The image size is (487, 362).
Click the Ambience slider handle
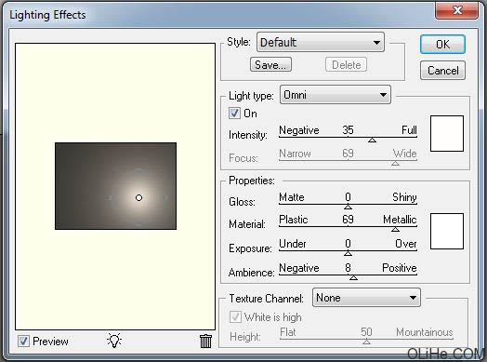(353, 277)
